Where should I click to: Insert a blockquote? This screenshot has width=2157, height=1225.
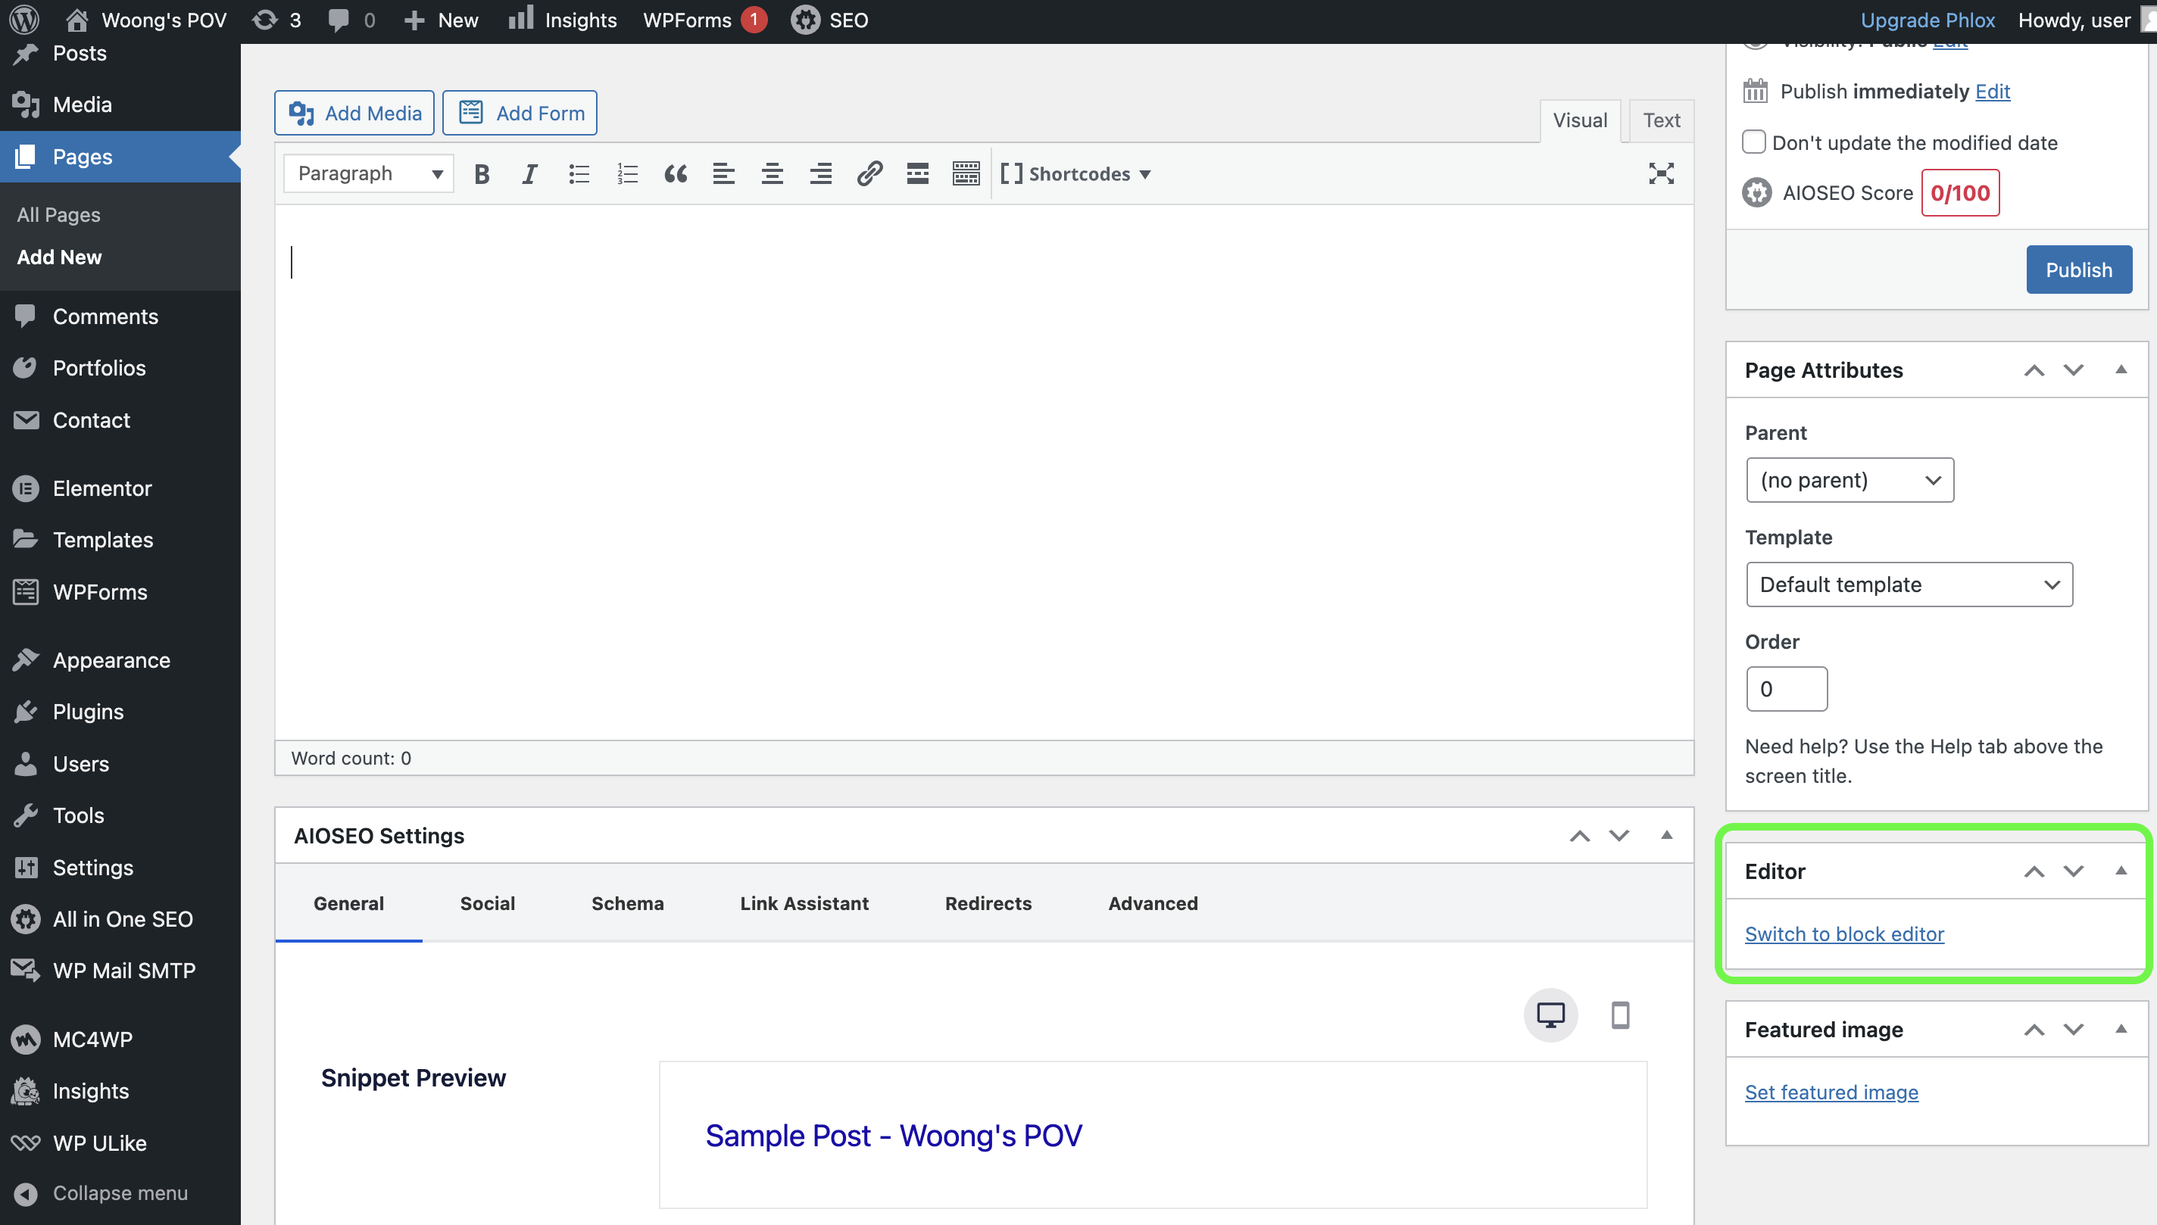675,174
